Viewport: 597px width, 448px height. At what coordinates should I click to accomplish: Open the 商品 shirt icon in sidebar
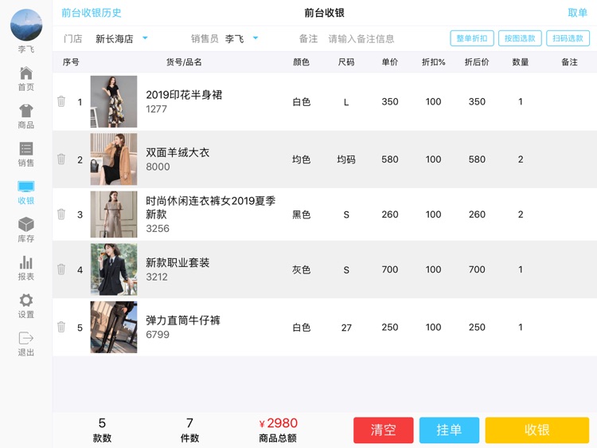[x=26, y=111]
